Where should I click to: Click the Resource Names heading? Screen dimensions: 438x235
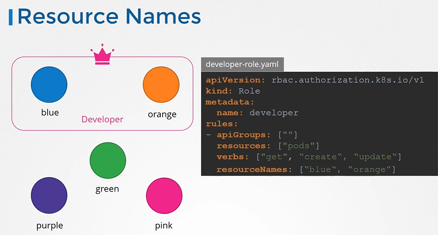pos(109,16)
